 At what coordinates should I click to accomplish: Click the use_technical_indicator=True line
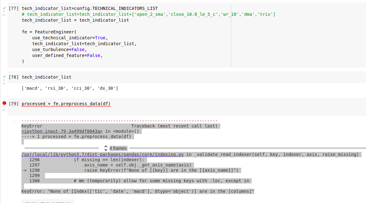(x=70, y=38)
